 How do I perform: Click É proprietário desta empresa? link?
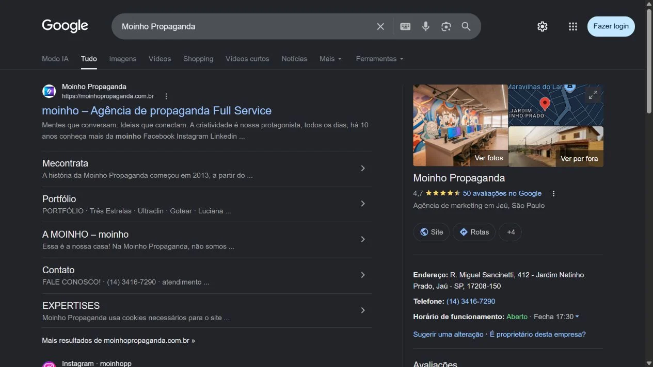pos(538,335)
